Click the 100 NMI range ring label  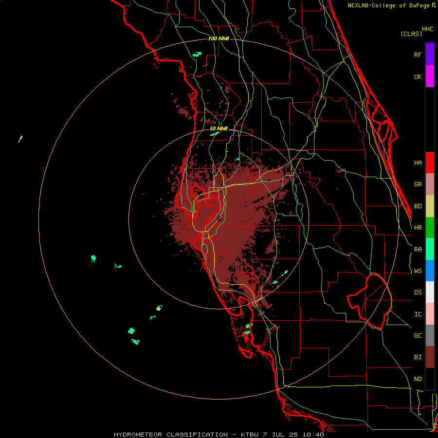[219, 38]
